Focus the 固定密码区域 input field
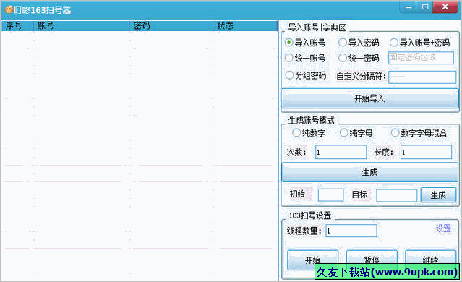 coord(421,58)
